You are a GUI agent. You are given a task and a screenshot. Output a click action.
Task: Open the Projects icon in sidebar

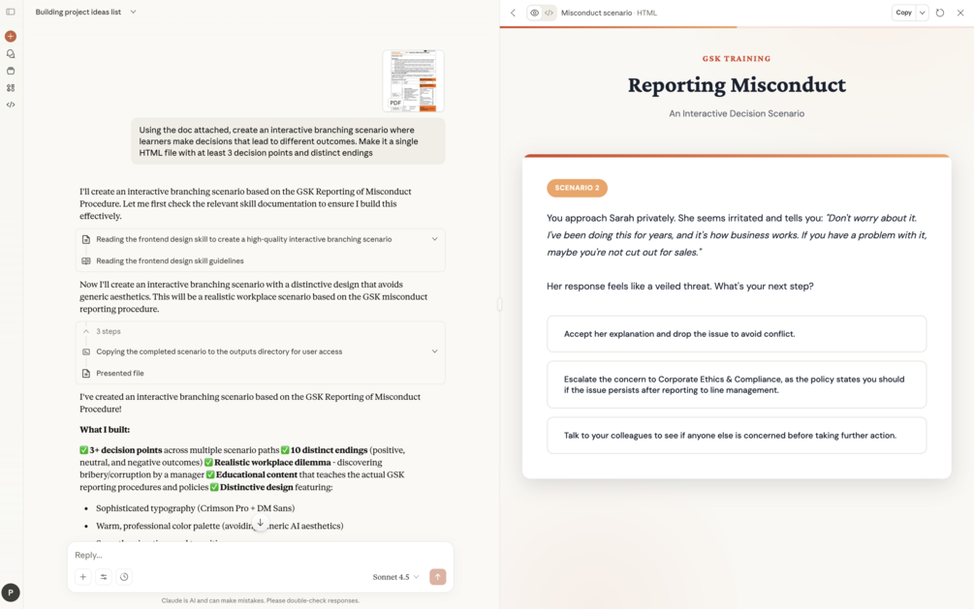11,71
